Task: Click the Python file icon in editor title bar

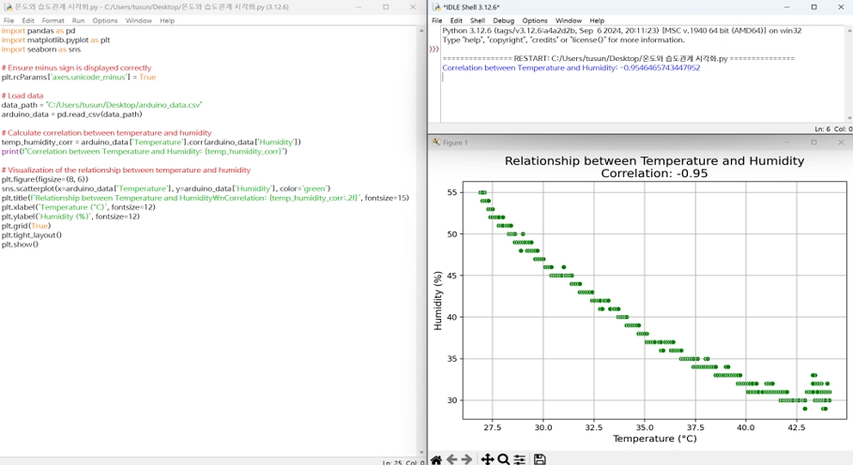Action: (x=8, y=7)
